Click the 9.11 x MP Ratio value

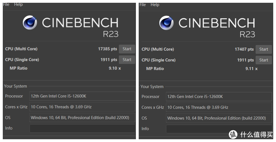coord(251,69)
